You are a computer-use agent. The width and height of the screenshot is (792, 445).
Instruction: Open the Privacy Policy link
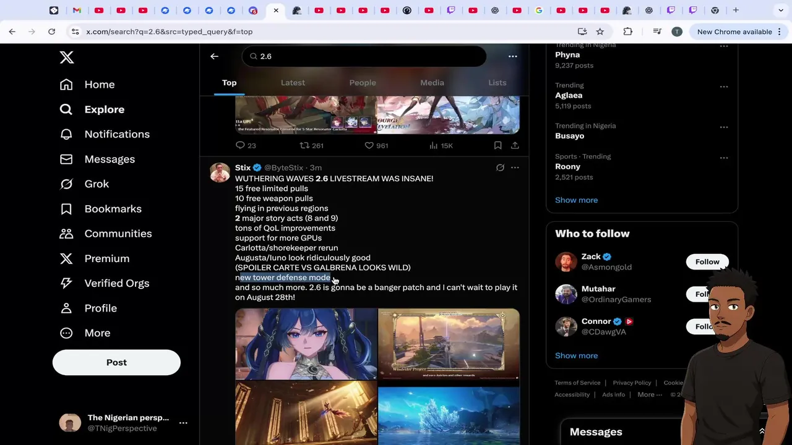pyautogui.click(x=632, y=383)
